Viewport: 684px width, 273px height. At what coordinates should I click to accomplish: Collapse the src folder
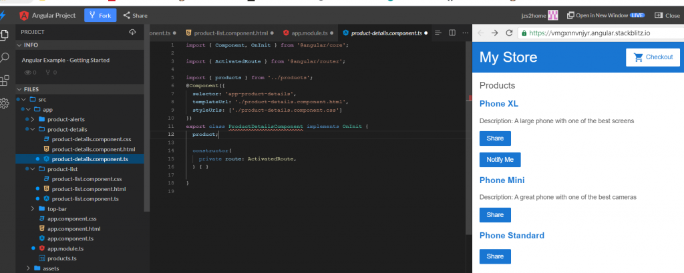pyautogui.click(x=23, y=100)
